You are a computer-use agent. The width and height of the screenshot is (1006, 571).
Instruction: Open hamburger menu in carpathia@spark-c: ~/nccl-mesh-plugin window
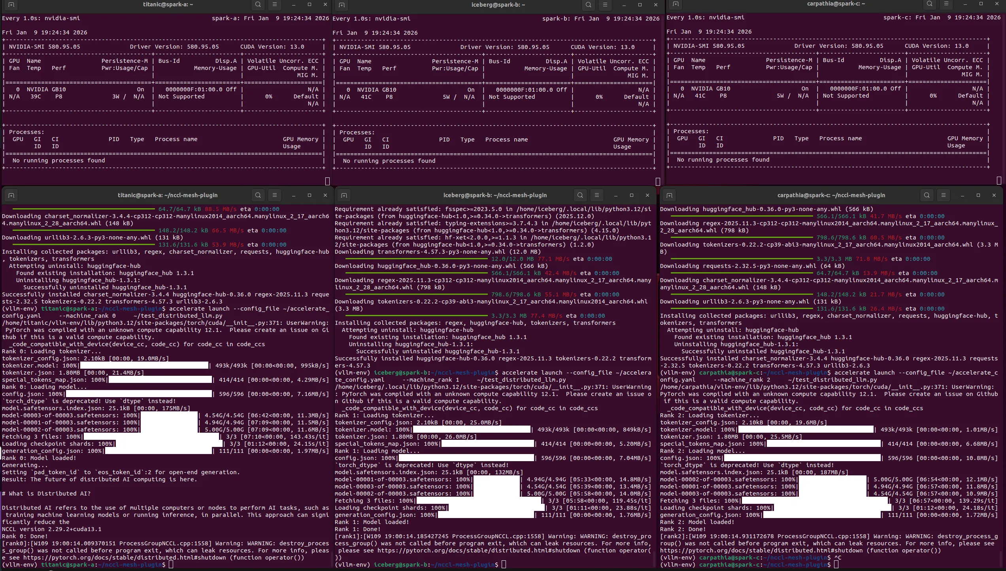click(x=944, y=195)
